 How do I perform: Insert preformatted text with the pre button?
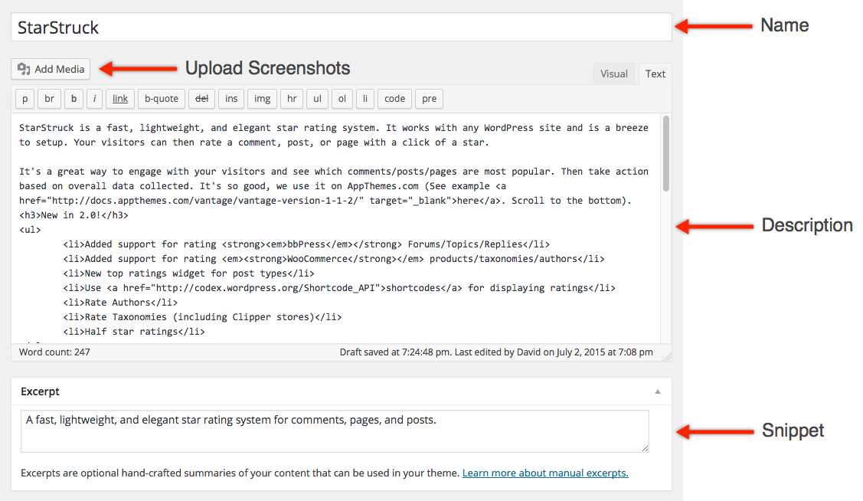[x=429, y=99]
